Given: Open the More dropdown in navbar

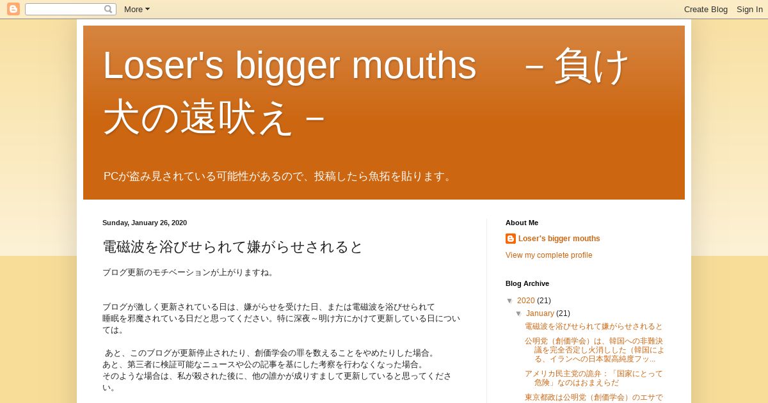Looking at the screenshot, I should point(137,9).
